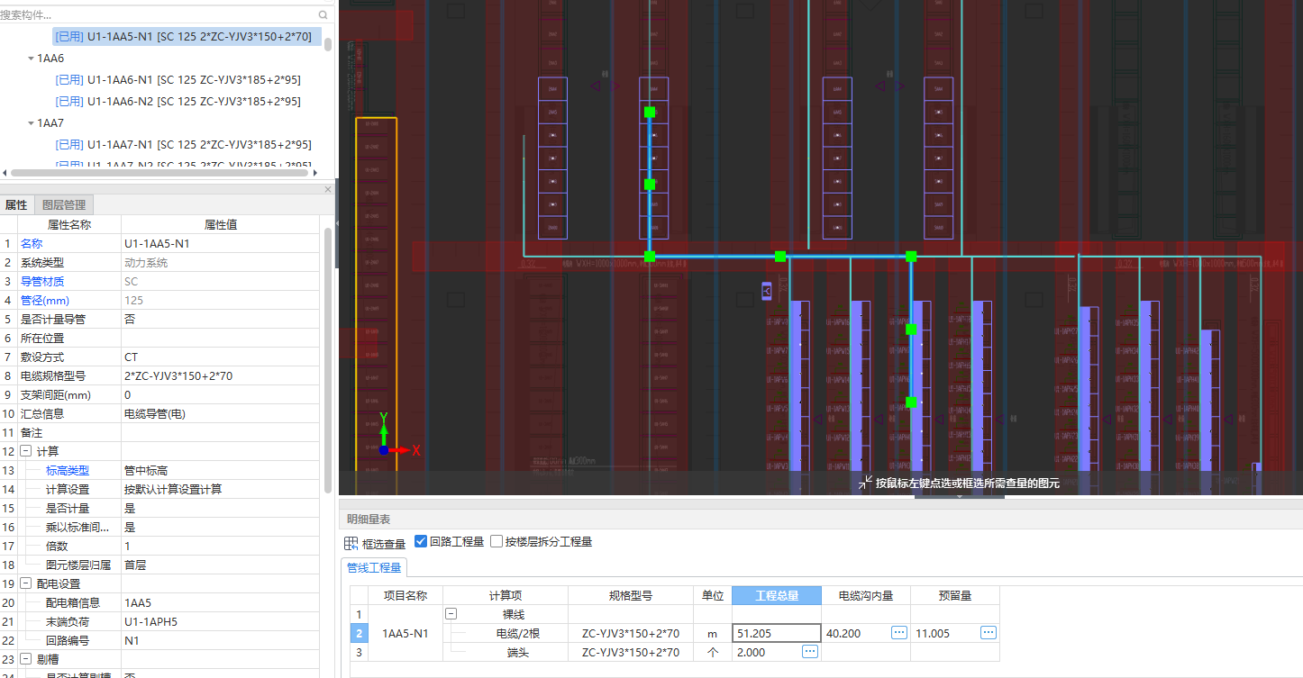1303x678 pixels.
Task: Collapse the 配电设置 property group
Action: (25, 583)
